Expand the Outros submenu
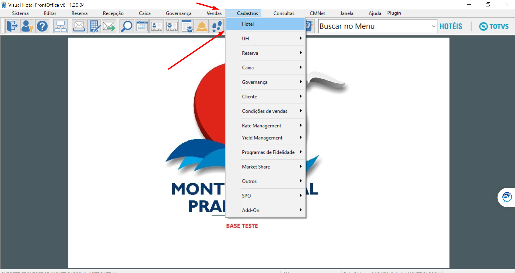Image resolution: width=515 pixels, height=273 pixels. click(265, 181)
